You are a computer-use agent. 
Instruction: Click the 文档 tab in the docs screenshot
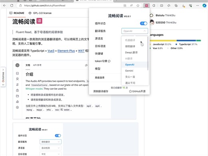click(x=28, y=65)
